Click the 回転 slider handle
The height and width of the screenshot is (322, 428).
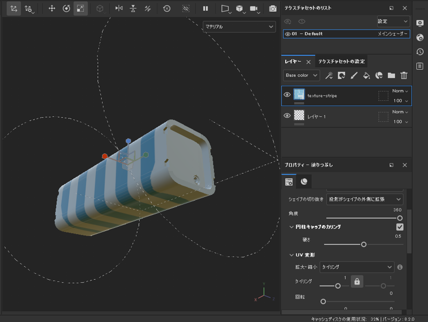pyautogui.click(x=323, y=302)
